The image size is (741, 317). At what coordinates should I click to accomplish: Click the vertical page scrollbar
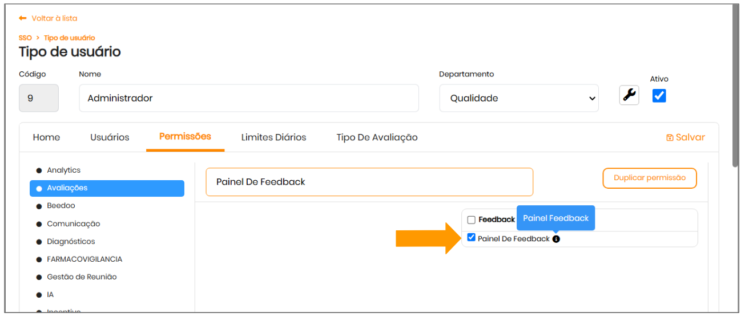(735, 86)
